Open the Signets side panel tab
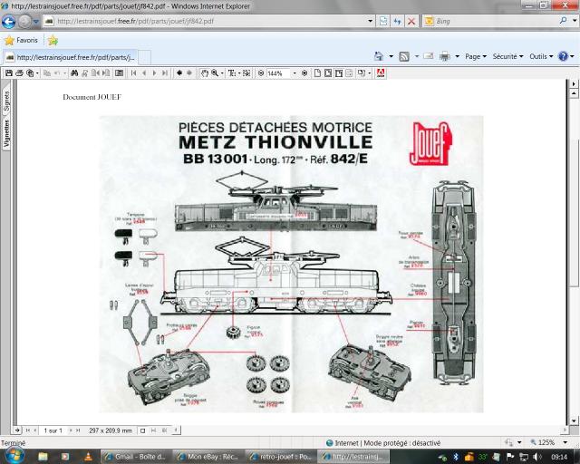 6,101
